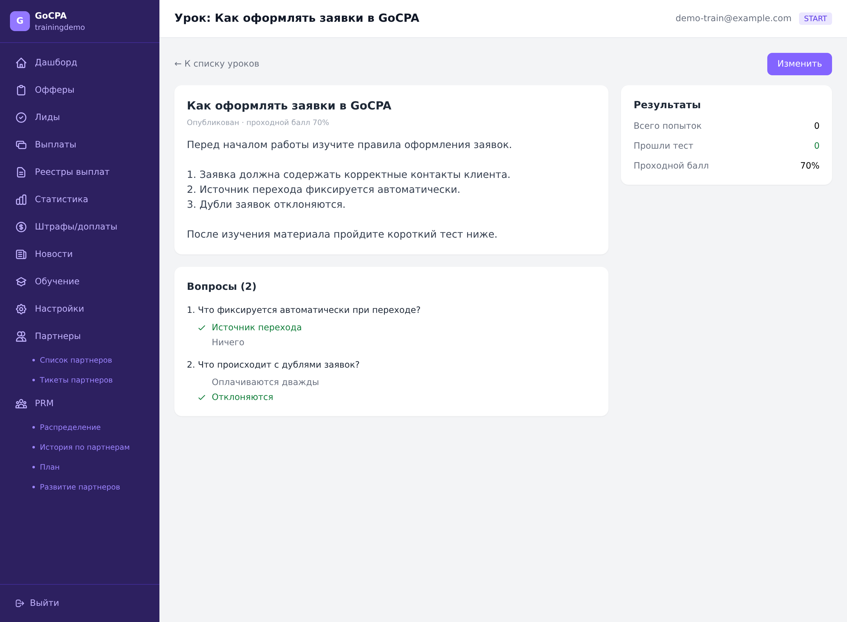Select answer option Оплачиваются дважды
847x622 pixels.
pos(265,383)
